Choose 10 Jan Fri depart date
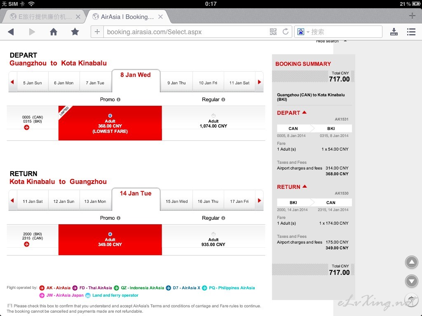Image resolution: width=422 pixels, height=316 pixels. [x=208, y=83]
